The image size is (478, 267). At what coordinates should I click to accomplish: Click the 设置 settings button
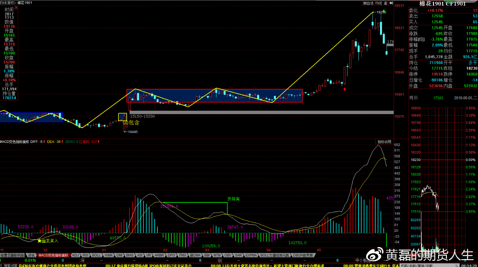(x=4, y=255)
